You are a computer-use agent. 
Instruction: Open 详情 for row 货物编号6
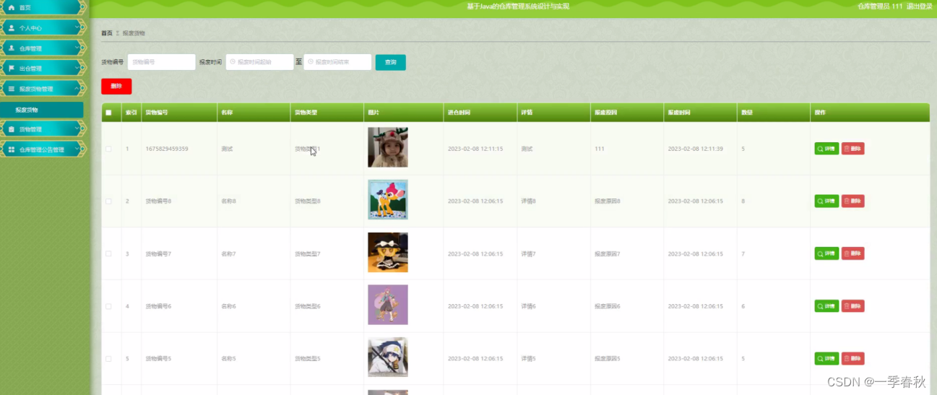826,306
